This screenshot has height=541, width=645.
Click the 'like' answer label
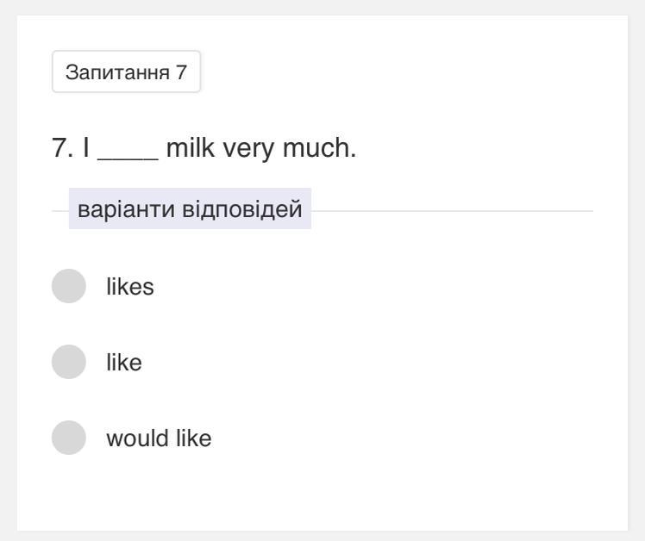124,363
